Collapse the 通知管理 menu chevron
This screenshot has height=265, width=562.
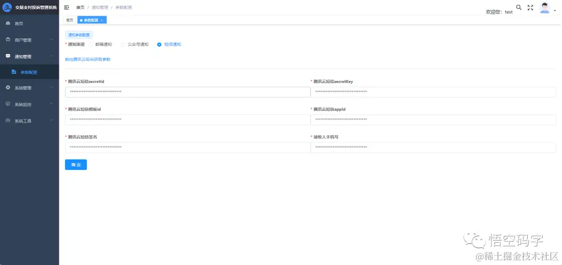click(52, 56)
